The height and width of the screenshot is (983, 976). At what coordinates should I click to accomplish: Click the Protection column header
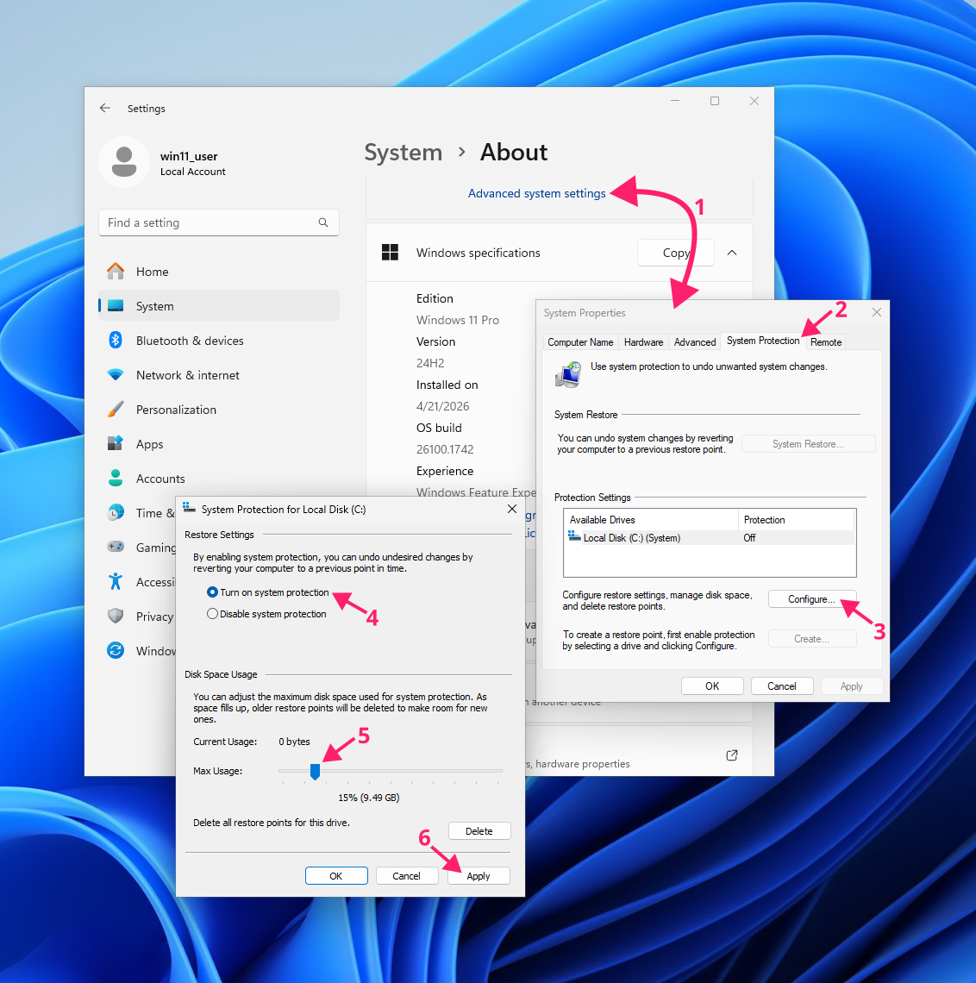tap(796, 520)
